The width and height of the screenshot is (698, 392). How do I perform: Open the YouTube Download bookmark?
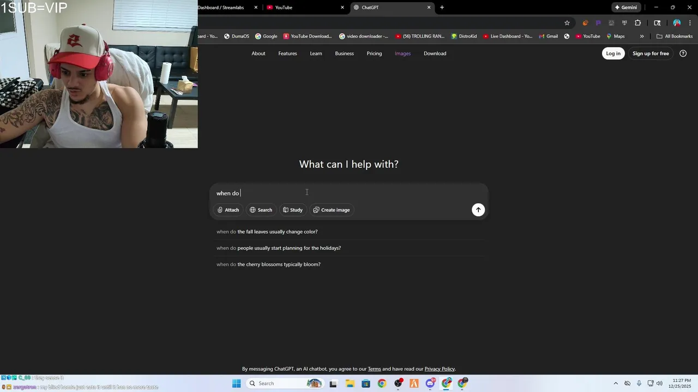click(x=308, y=36)
